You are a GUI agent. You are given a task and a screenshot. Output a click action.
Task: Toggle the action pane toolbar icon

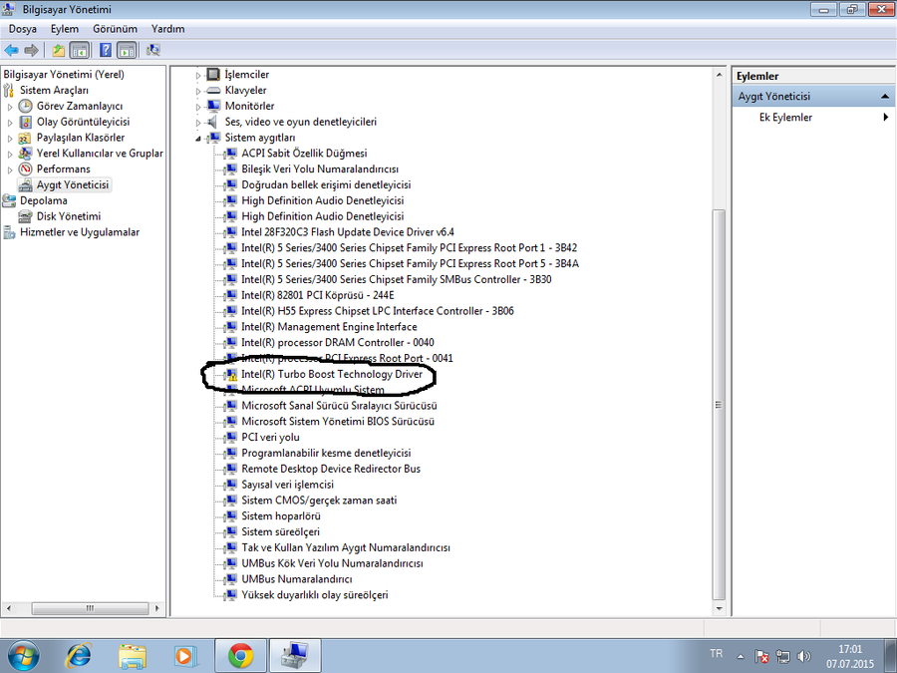coord(127,51)
